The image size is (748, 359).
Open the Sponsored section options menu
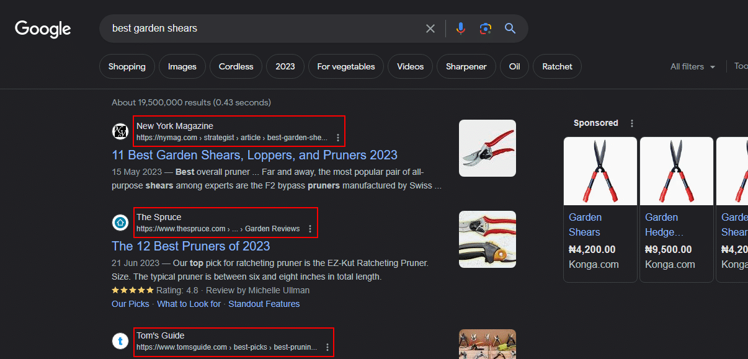tap(632, 123)
